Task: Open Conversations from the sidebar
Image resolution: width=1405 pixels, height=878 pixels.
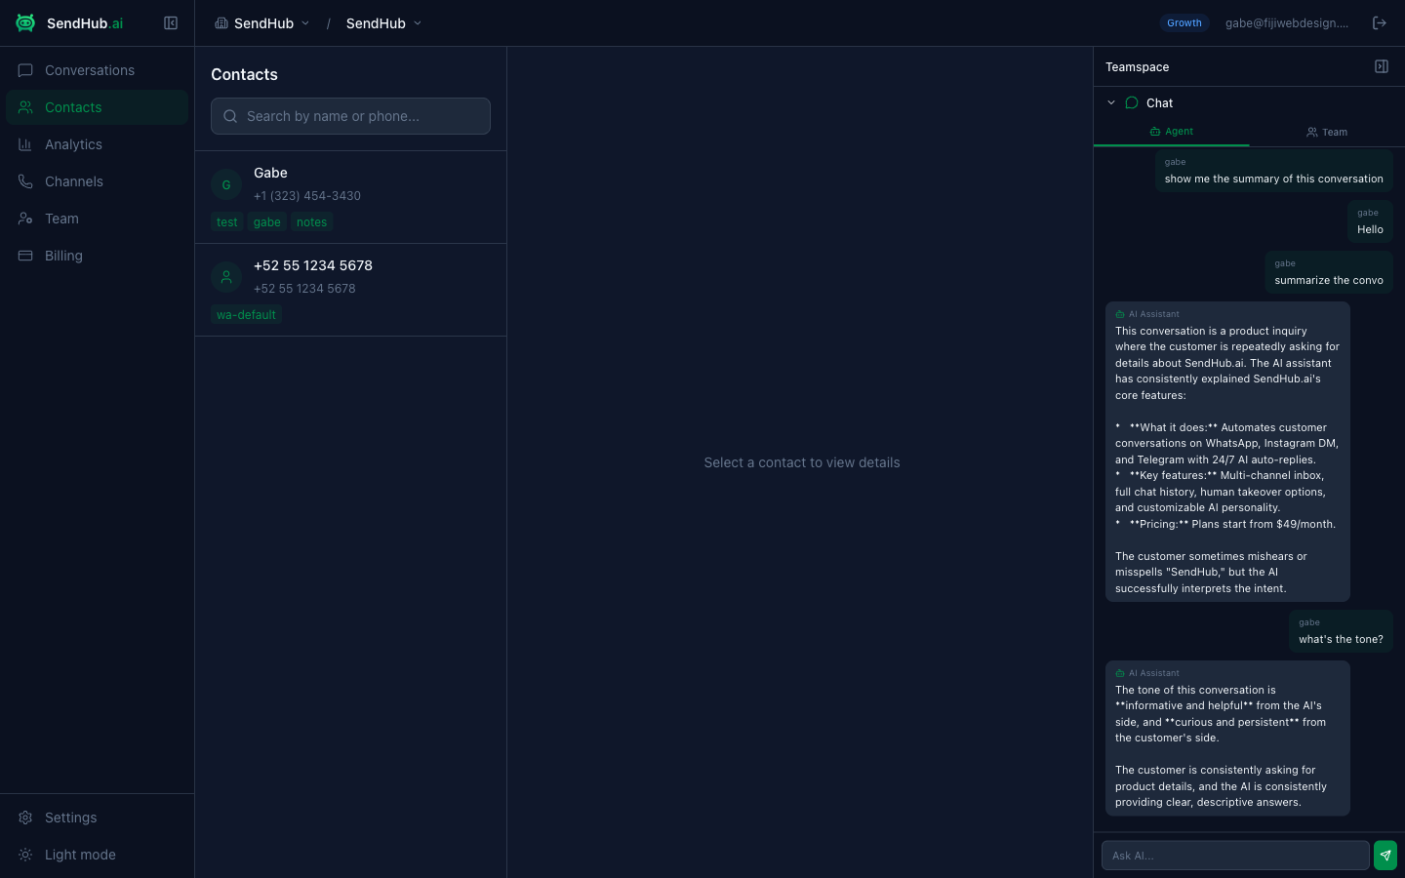Action: pyautogui.click(x=97, y=70)
